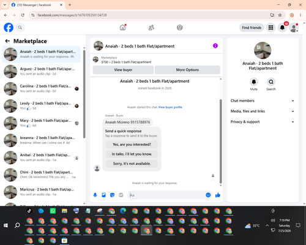
Task: Open WhatsApp from taskbar
Action: point(53,211)
